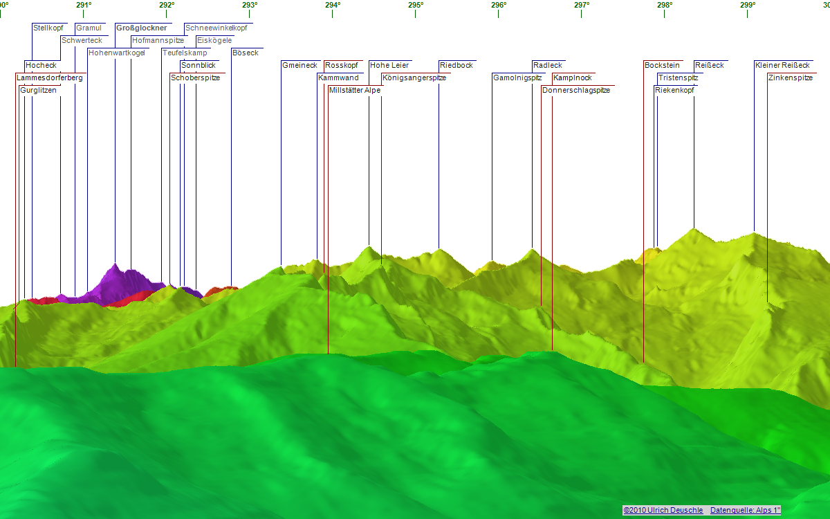The height and width of the screenshot is (519, 830).
Task: Select the Kleiner Reißeck label
Action: tap(782, 66)
